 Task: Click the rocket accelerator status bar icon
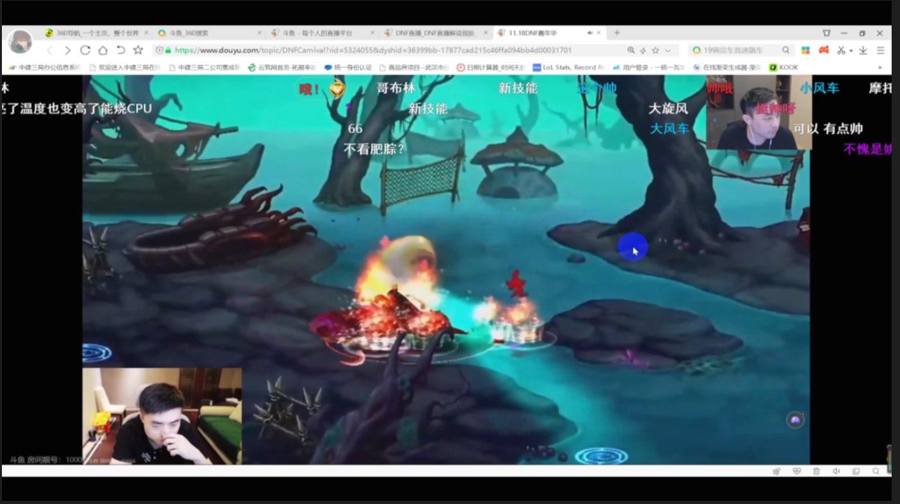[x=776, y=471]
